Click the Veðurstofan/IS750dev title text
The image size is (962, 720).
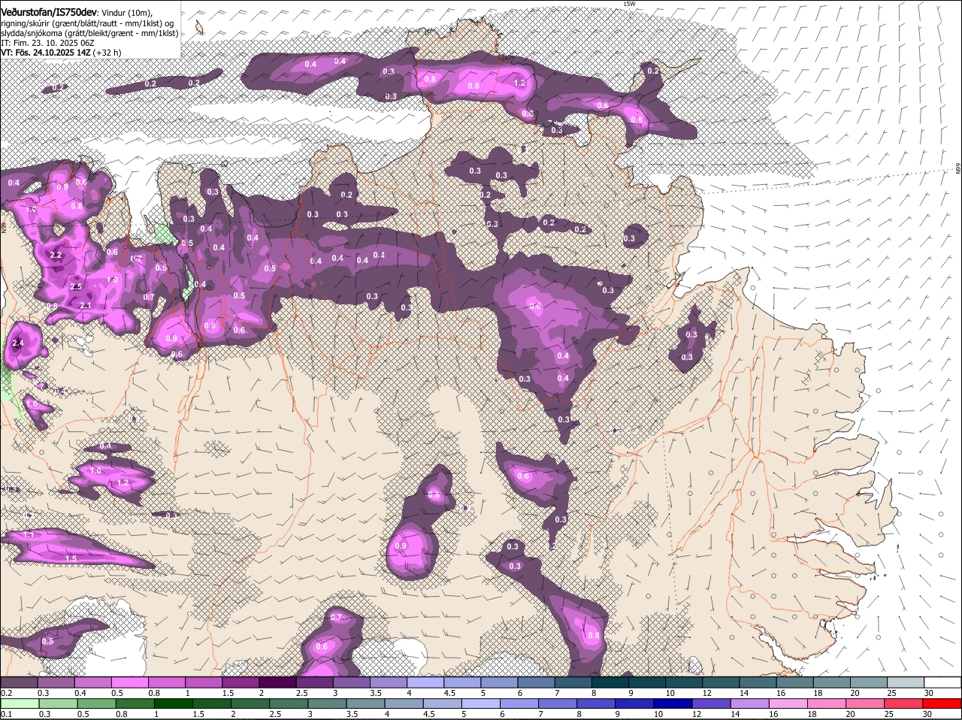[48, 12]
